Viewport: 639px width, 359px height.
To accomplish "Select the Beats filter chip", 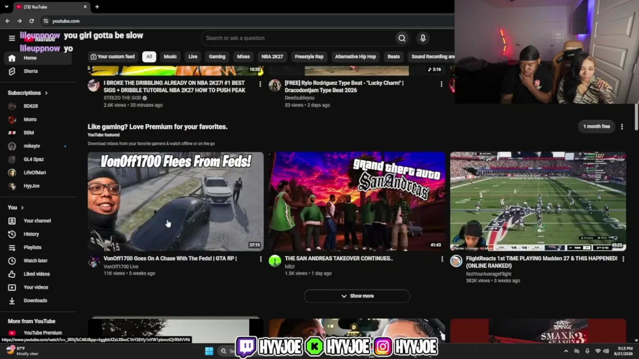I will coord(394,57).
